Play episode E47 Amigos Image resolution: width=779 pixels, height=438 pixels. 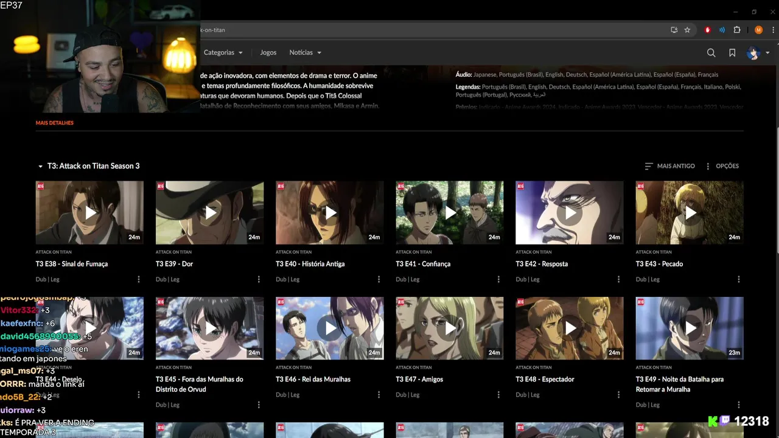pyautogui.click(x=450, y=328)
